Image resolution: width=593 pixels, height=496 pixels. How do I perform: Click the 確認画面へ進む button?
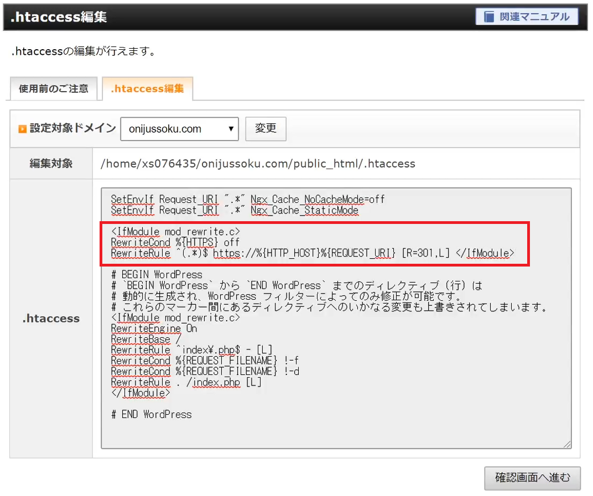tap(533, 478)
